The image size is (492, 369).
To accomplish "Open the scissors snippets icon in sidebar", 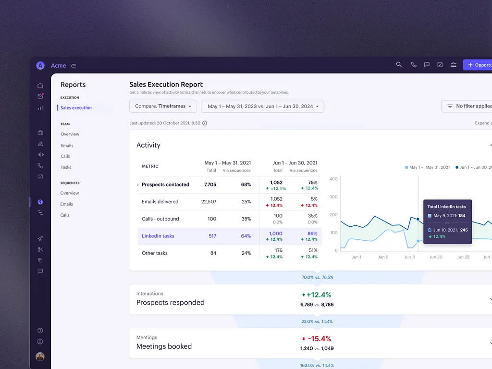I will pos(40,249).
